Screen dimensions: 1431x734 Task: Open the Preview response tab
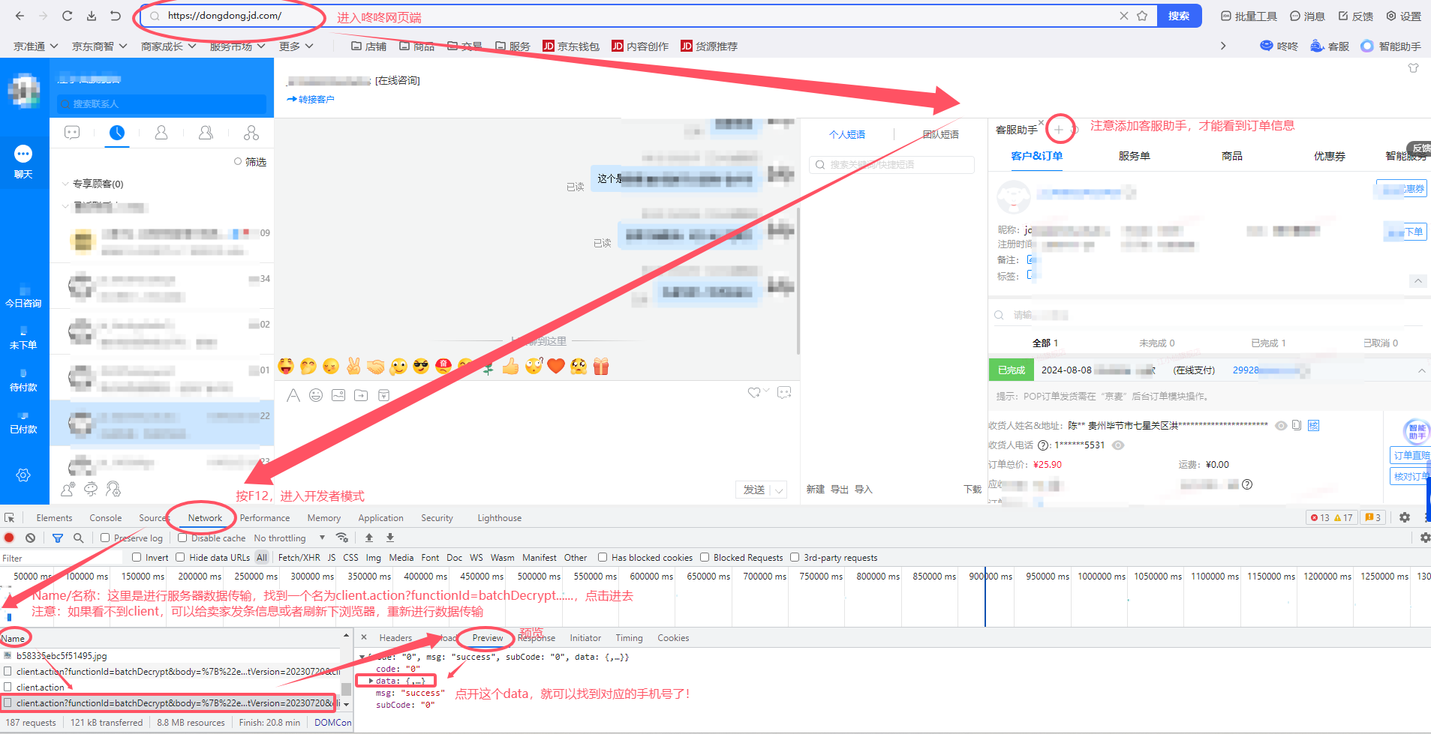488,638
